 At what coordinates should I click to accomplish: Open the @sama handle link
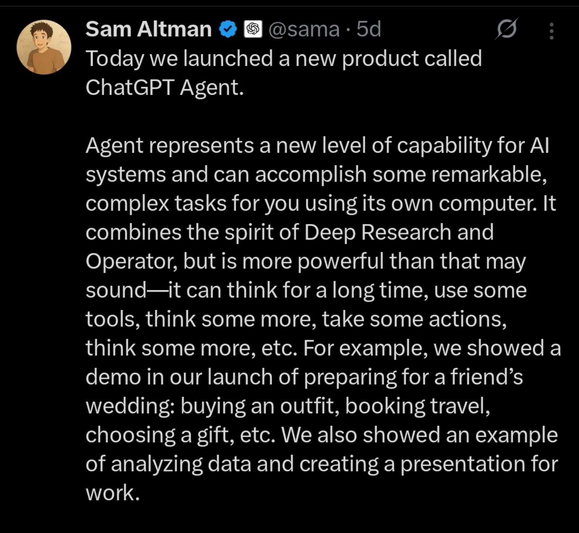click(x=304, y=29)
